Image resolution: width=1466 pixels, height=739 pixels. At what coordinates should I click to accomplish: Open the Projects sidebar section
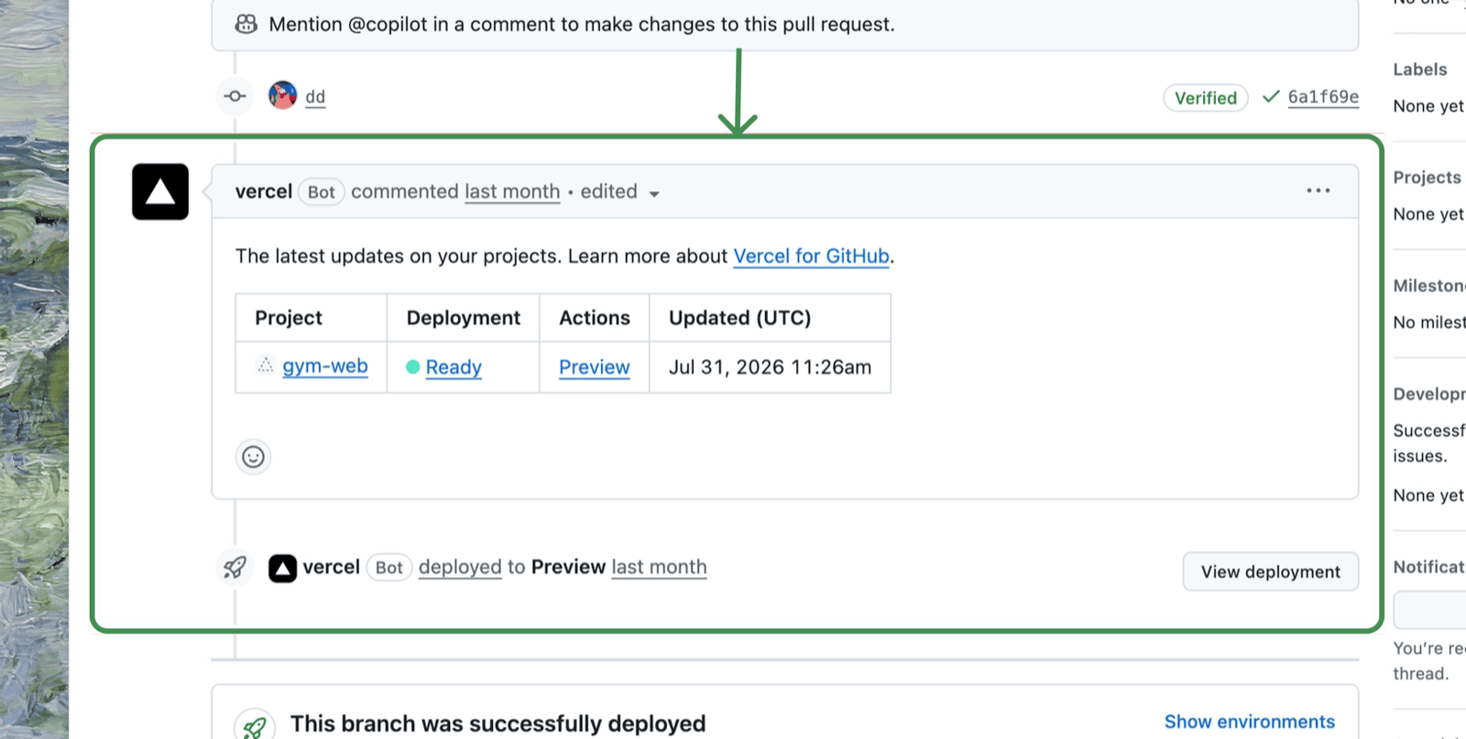(x=1428, y=178)
